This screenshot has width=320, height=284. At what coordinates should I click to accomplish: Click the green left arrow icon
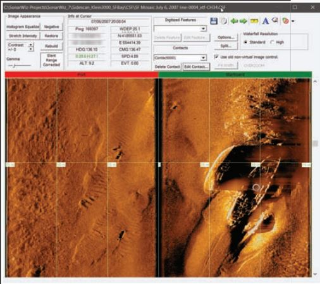tap(234, 21)
